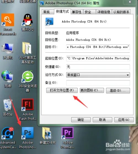
Task: Dismiss dialog with the 取消 button
Action: click(102, 120)
